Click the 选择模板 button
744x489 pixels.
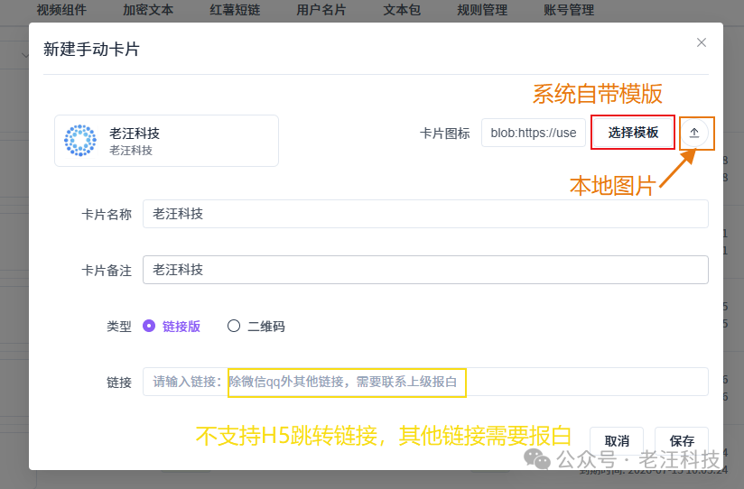click(x=633, y=133)
